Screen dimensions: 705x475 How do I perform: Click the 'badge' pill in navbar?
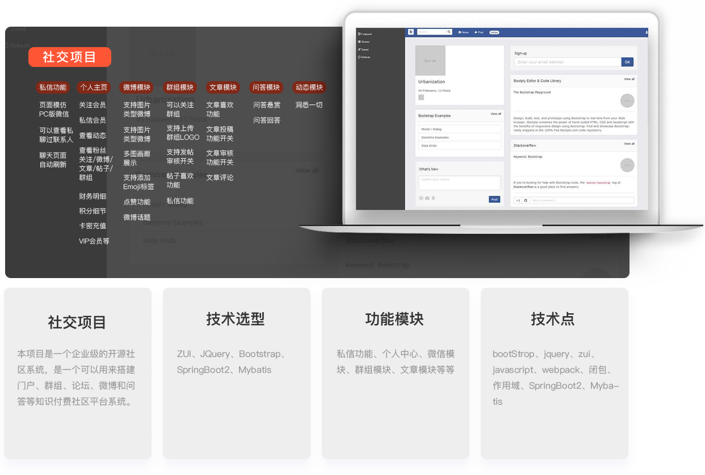494,32
